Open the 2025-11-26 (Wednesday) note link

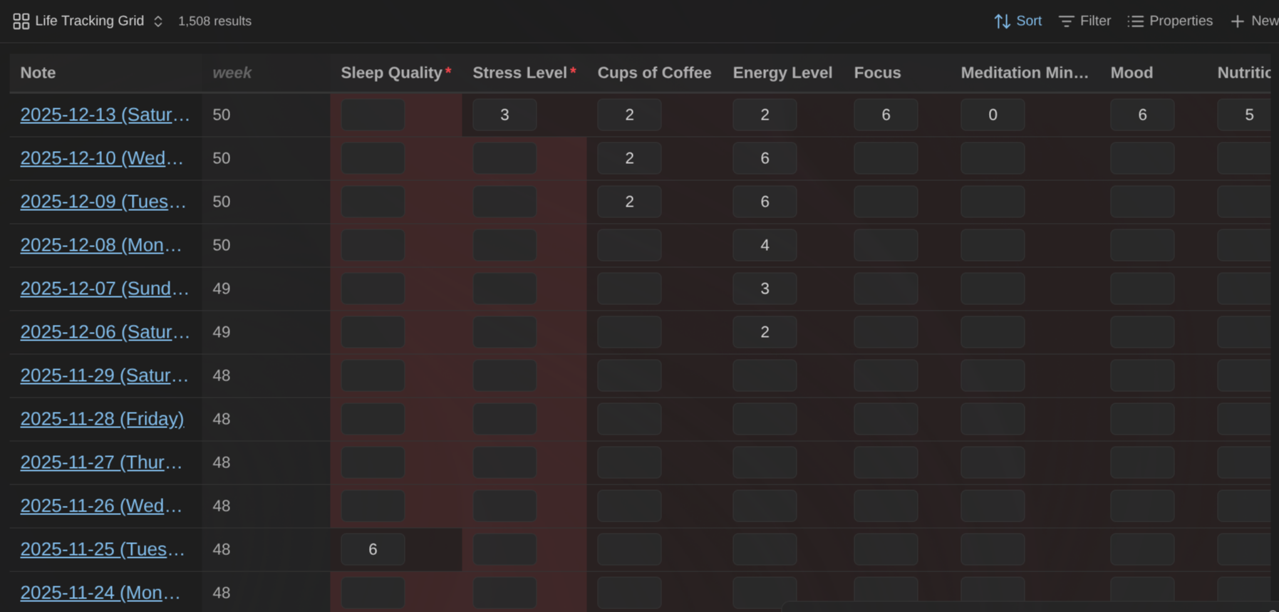tap(101, 506)
